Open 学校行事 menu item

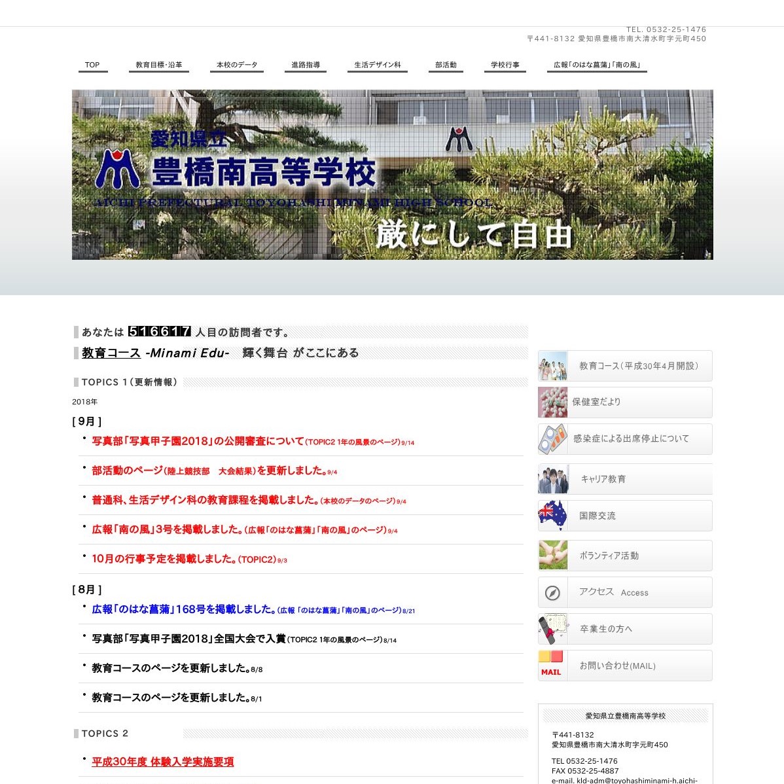(x=505, y=65)
